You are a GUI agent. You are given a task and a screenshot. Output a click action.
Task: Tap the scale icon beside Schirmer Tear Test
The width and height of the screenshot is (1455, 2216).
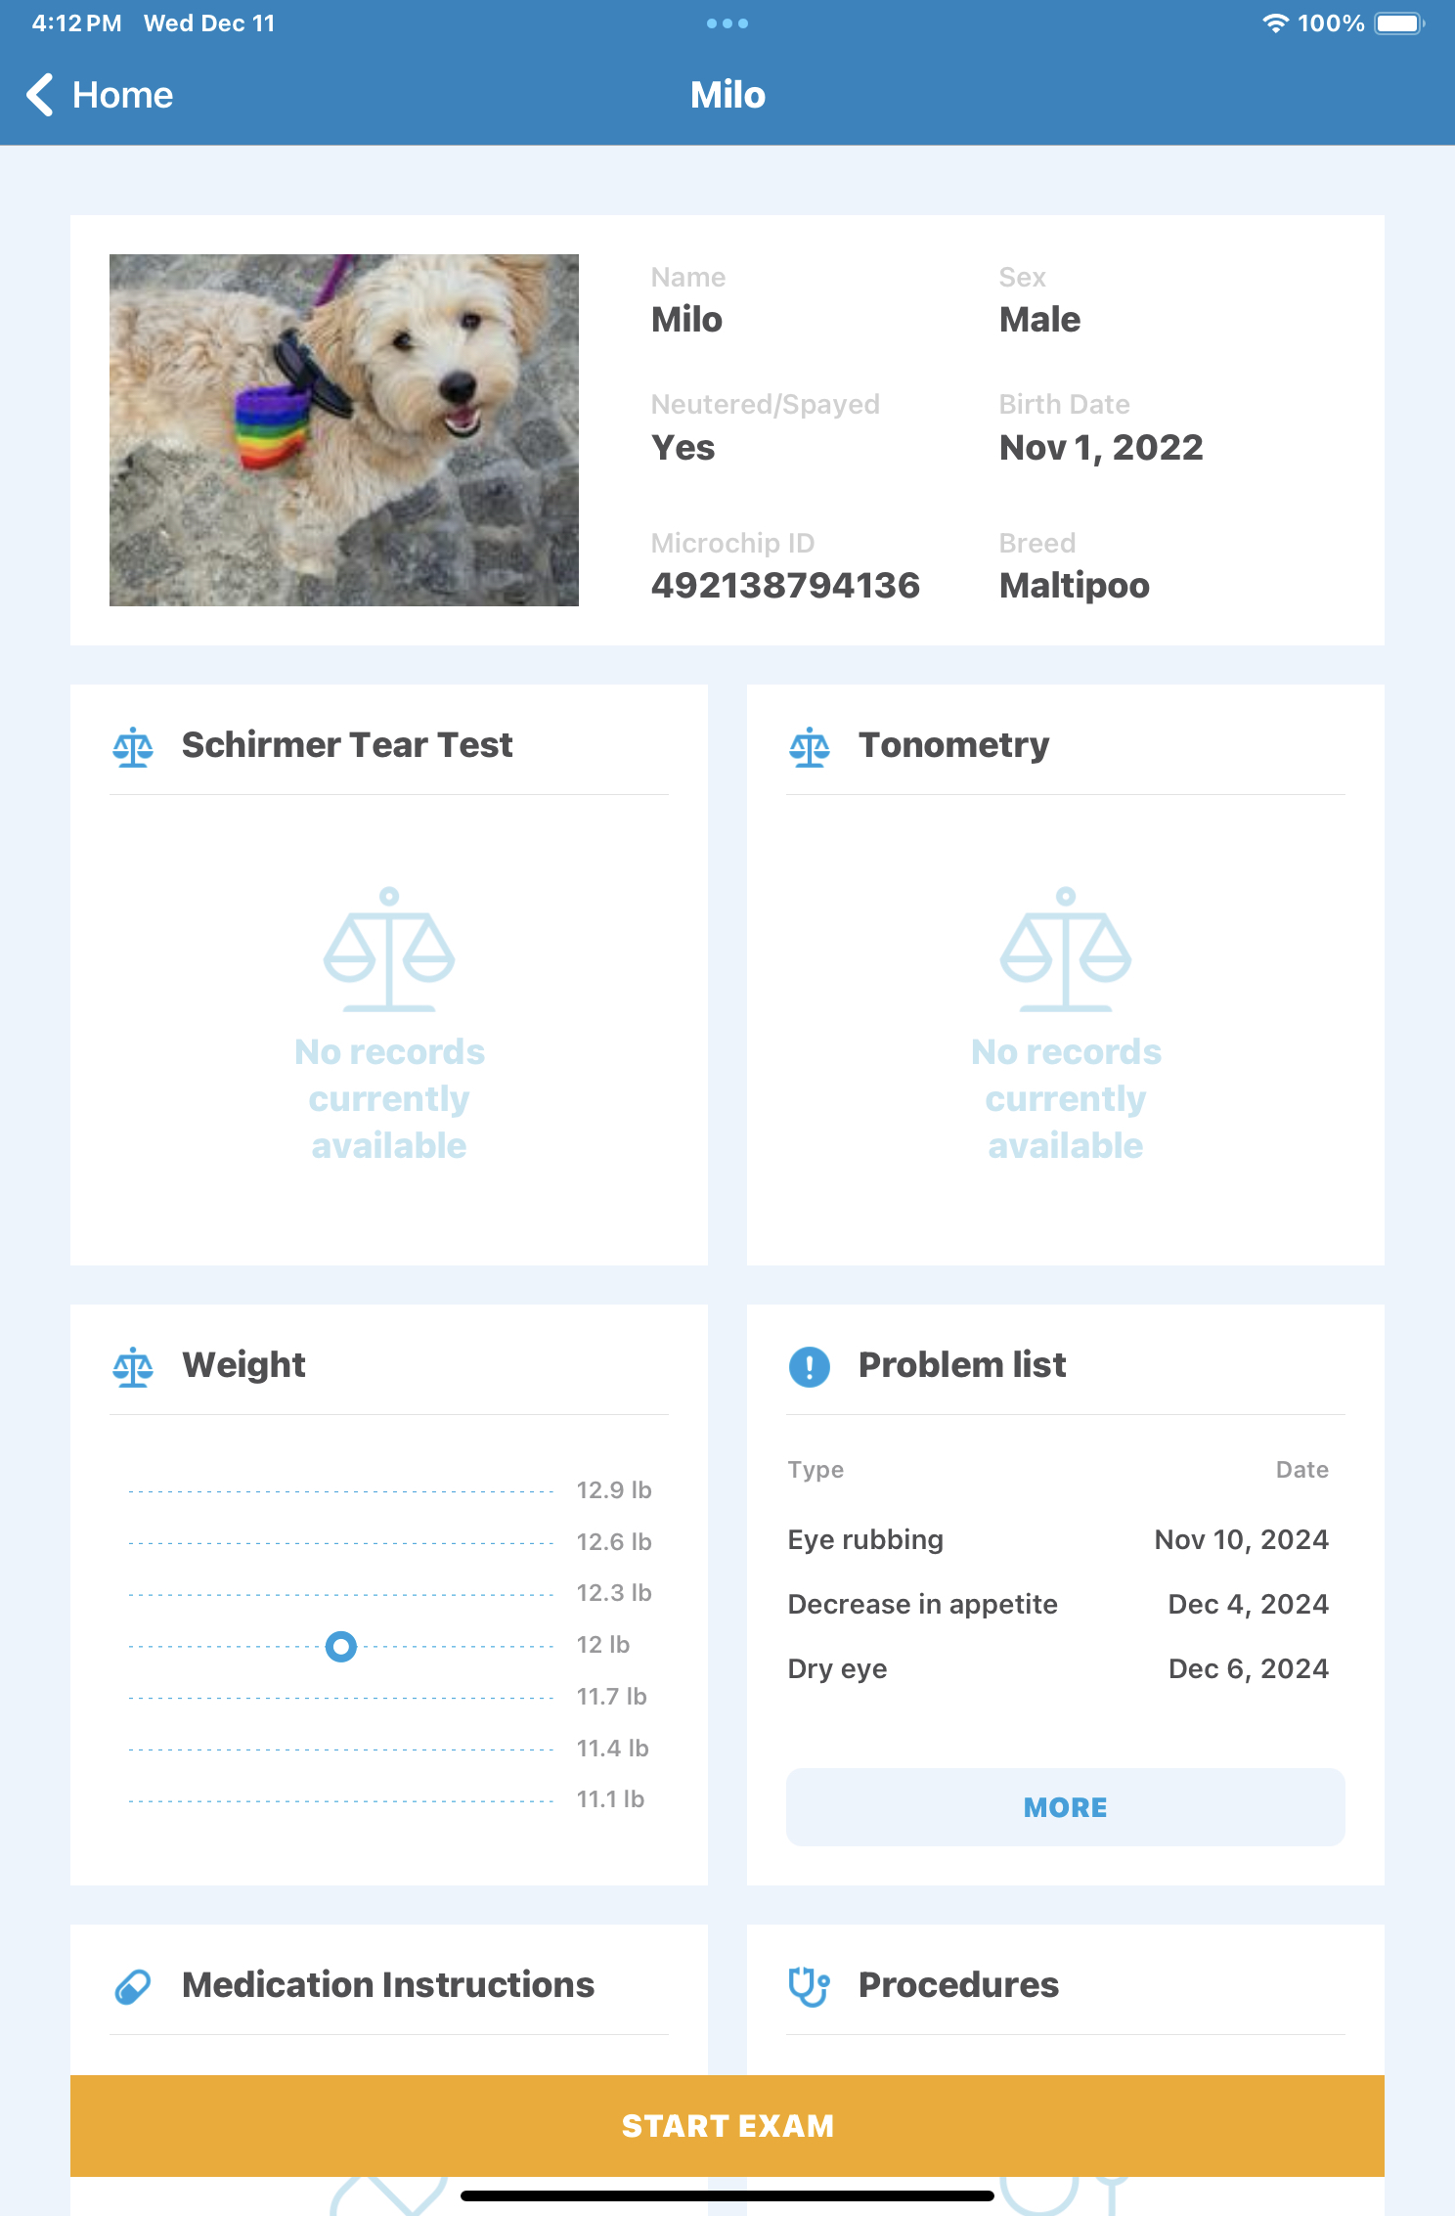tap(133, 747)
